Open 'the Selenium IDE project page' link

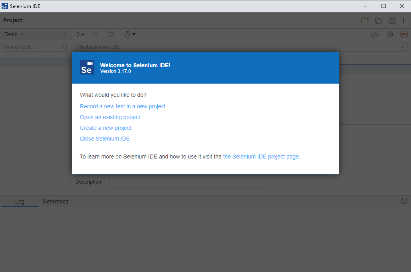[x=261, y=157]
